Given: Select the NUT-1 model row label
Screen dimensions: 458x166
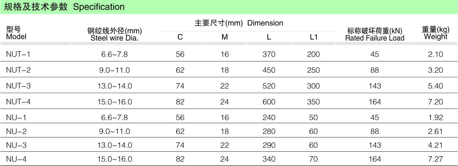Looking at the screenshot, I should click(x=18, y=54).
